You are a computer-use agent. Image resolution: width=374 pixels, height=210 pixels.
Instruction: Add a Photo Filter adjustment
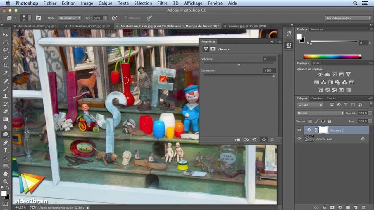point(337,83)
